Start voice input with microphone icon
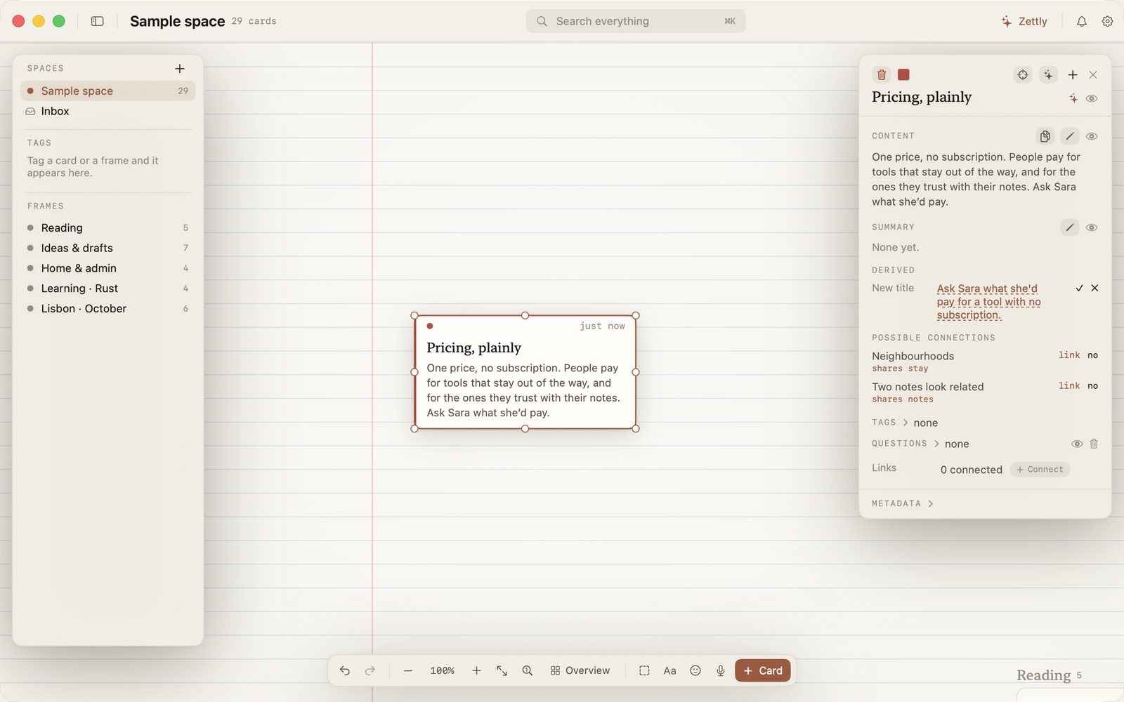 point(721,670)
